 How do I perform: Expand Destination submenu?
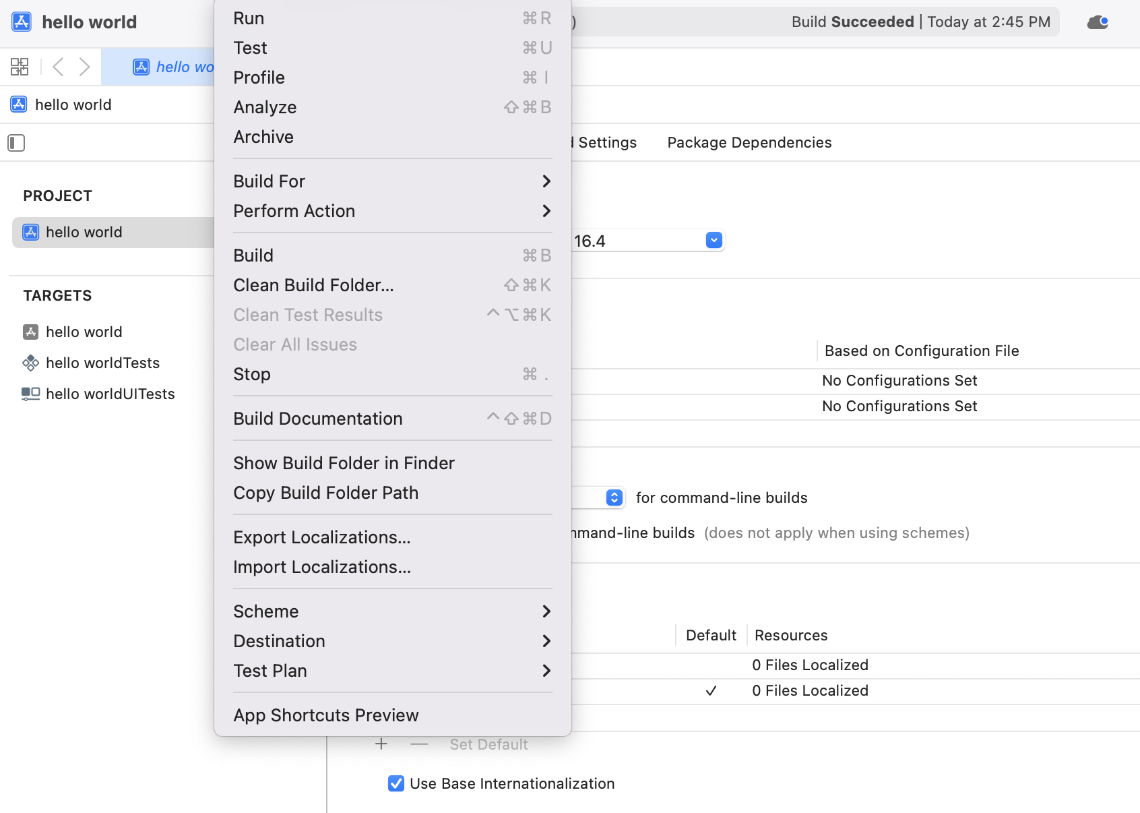393,641
